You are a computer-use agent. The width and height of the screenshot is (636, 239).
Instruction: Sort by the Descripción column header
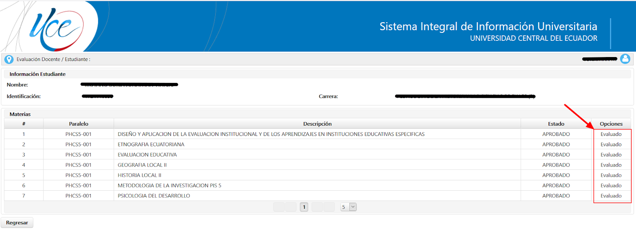pyautogui.click(x=317, y=124)
